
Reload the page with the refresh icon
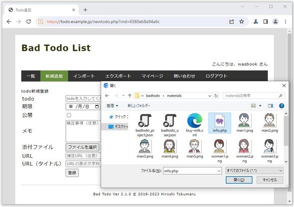(29, 21)
